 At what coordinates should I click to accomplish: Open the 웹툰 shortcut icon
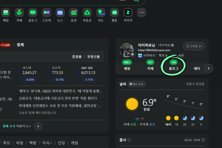point(114,13)
